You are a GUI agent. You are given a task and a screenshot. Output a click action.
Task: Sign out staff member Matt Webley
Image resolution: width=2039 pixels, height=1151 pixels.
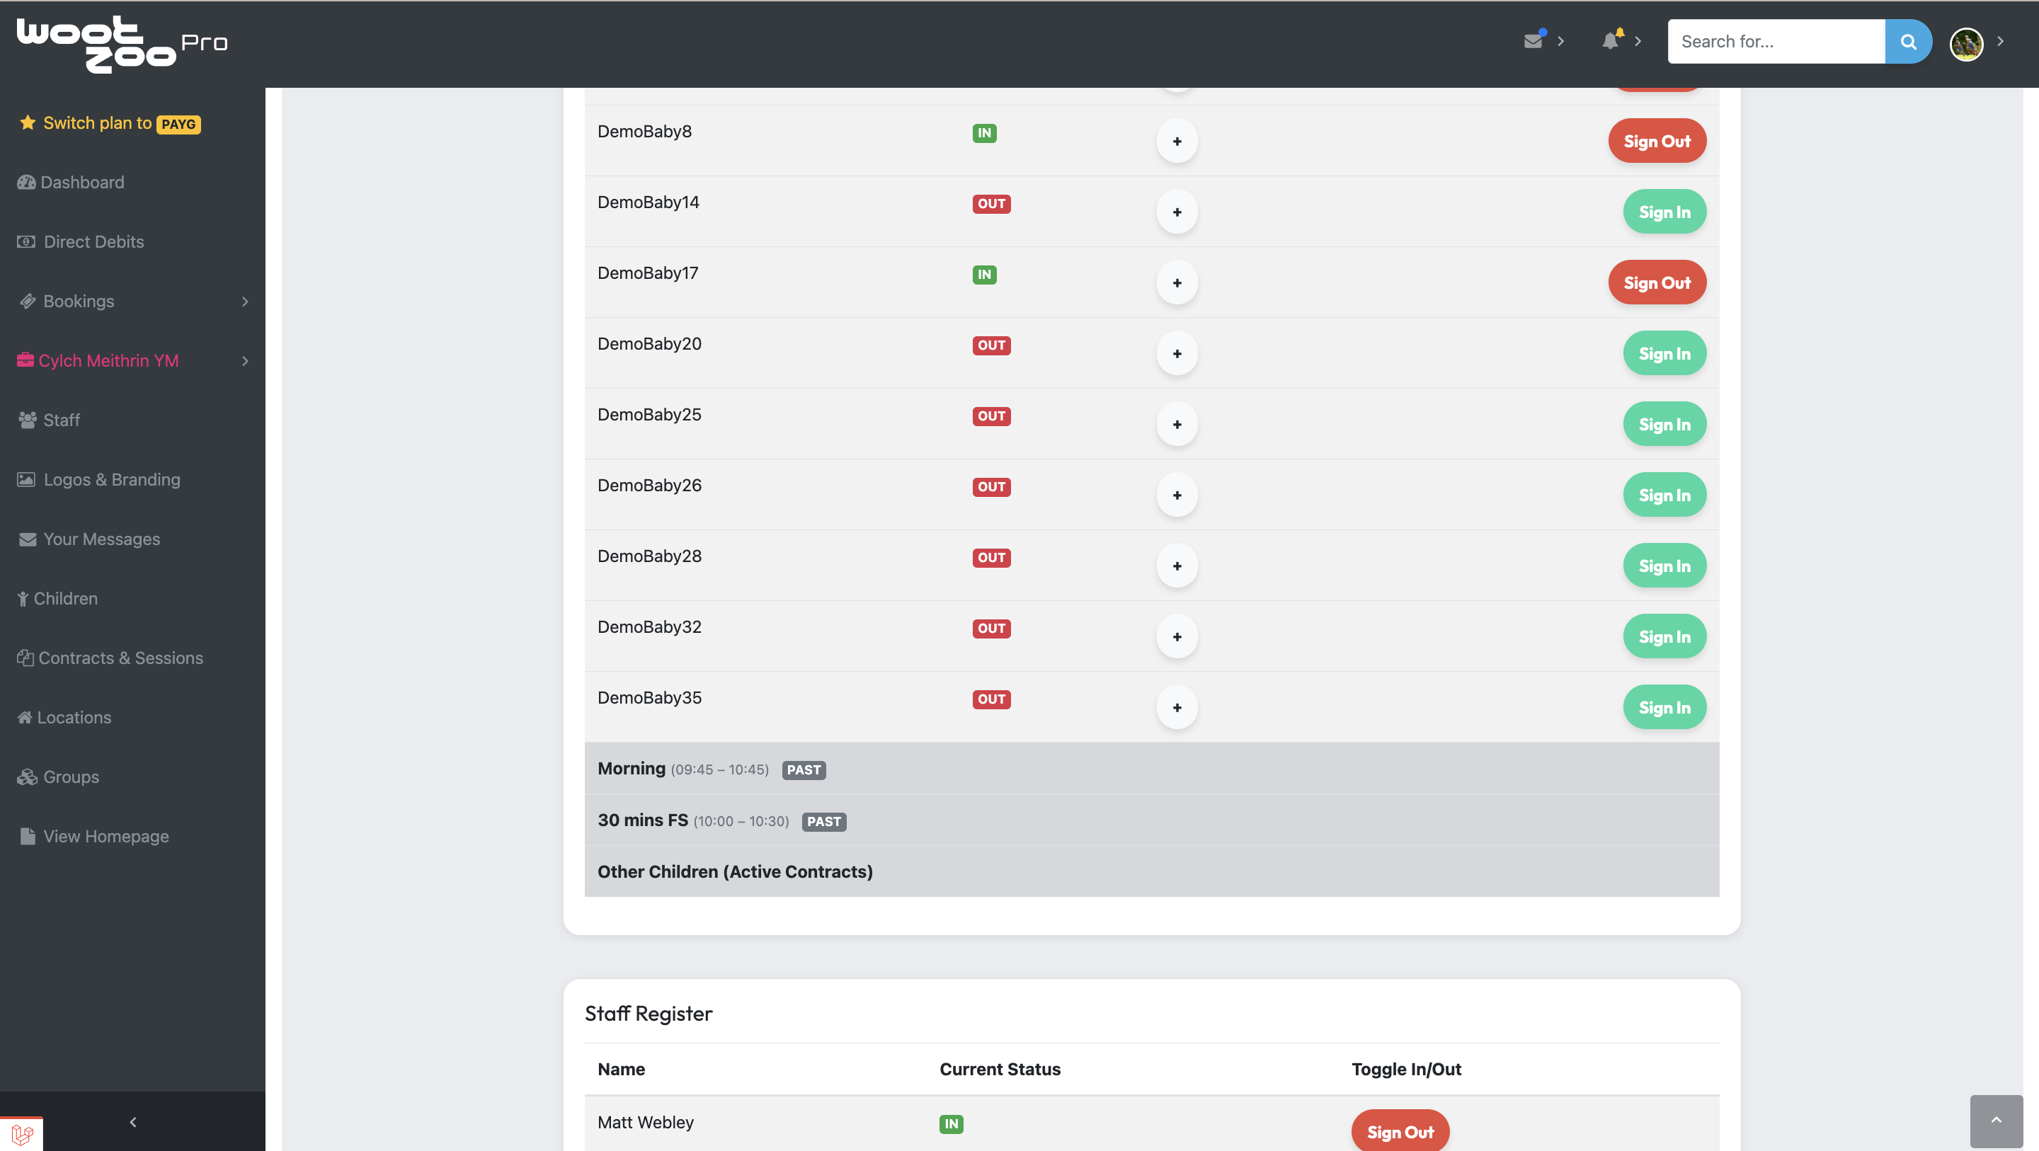[x=1400, y=1130]
